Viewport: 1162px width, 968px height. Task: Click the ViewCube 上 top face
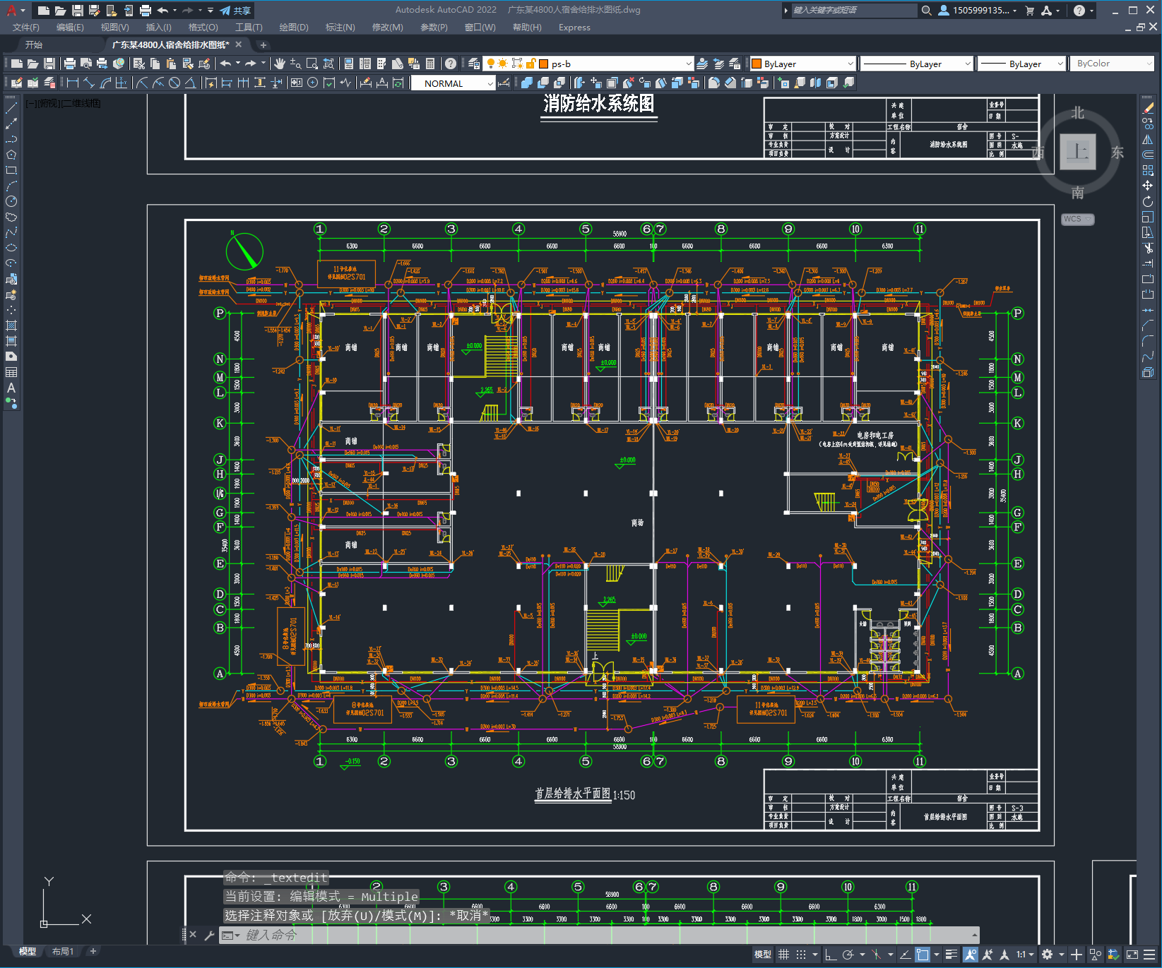[1078, 152]
